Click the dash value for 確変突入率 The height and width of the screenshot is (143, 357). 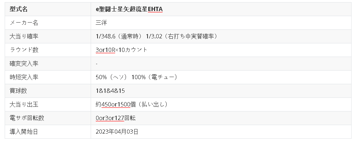coord(97,64)
